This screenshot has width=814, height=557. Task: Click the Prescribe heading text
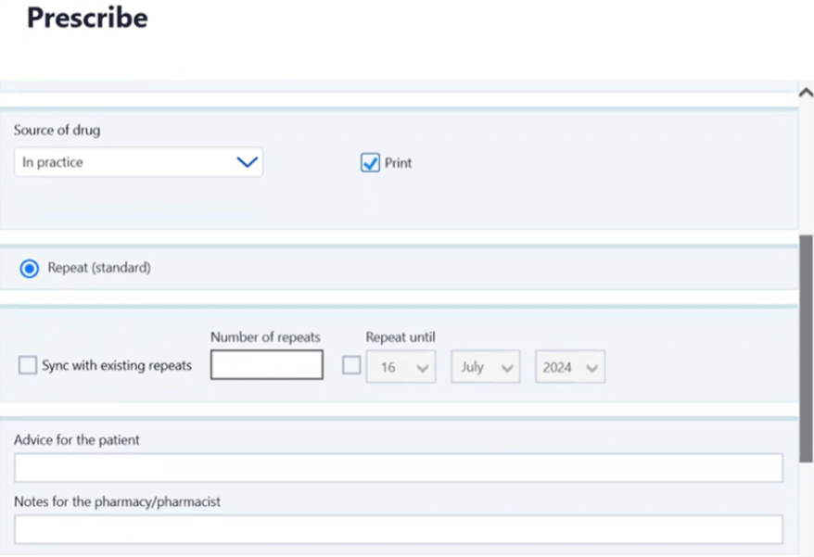tap(87, 18)
